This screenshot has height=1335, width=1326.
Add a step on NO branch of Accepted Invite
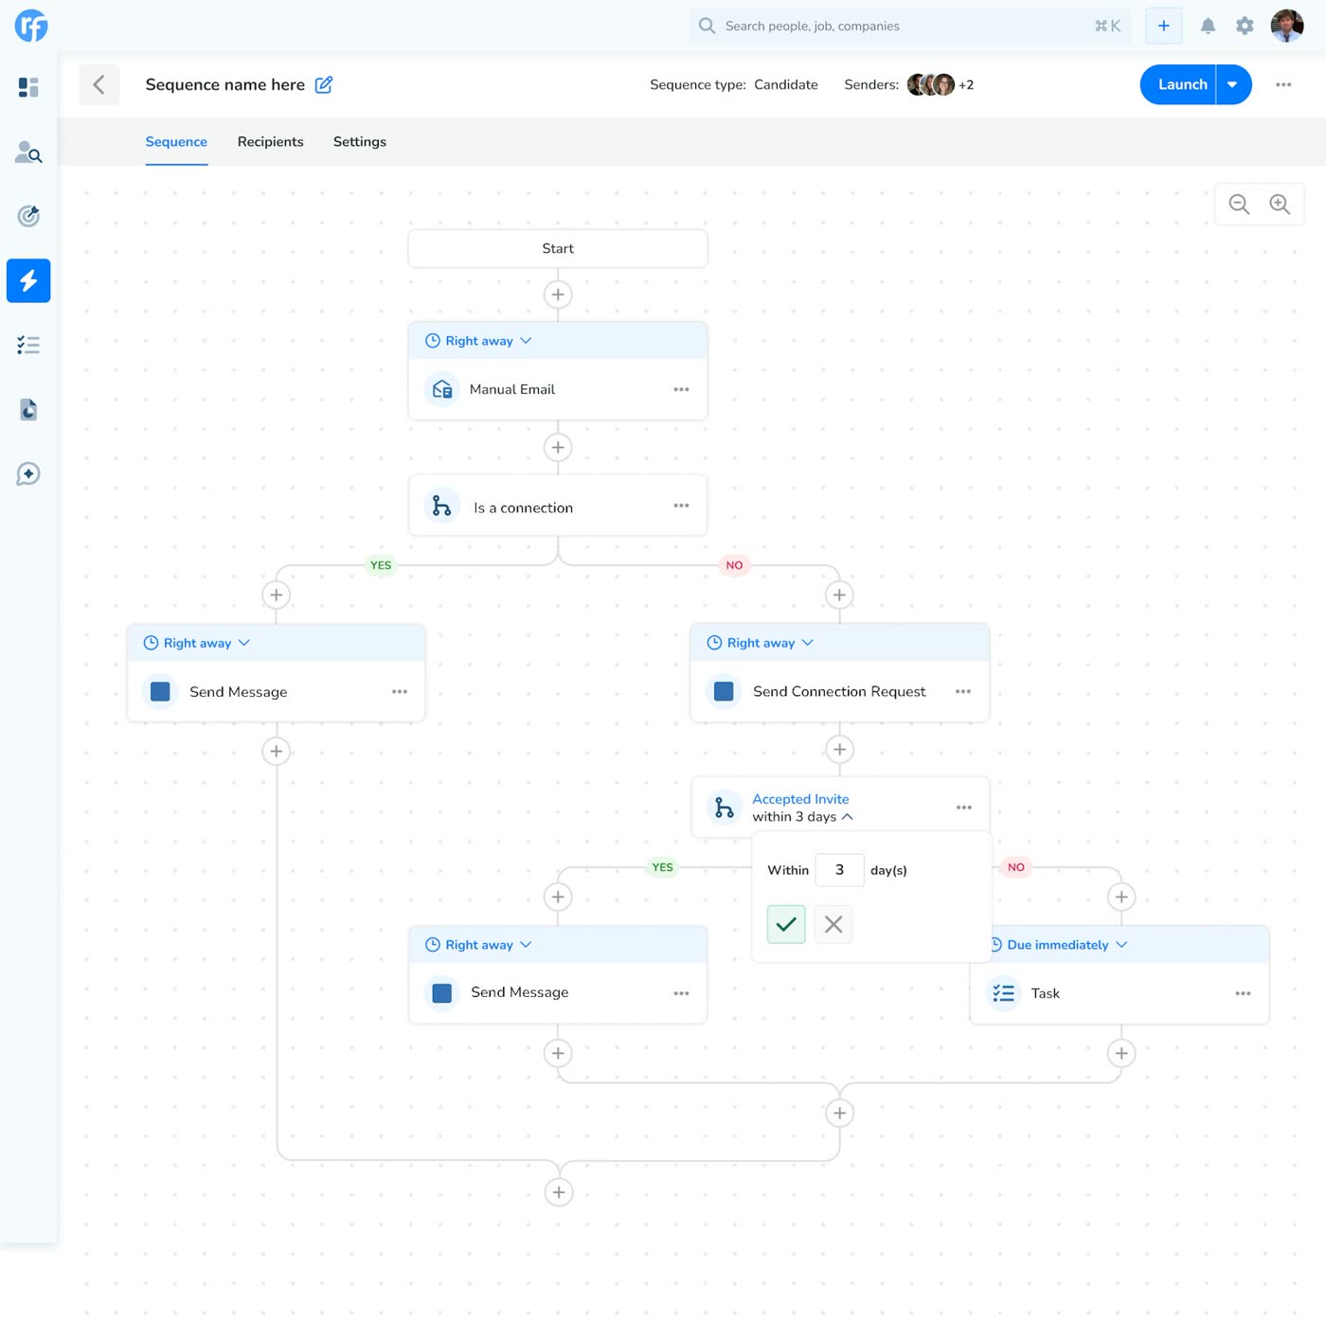[x=1121, y=897]
